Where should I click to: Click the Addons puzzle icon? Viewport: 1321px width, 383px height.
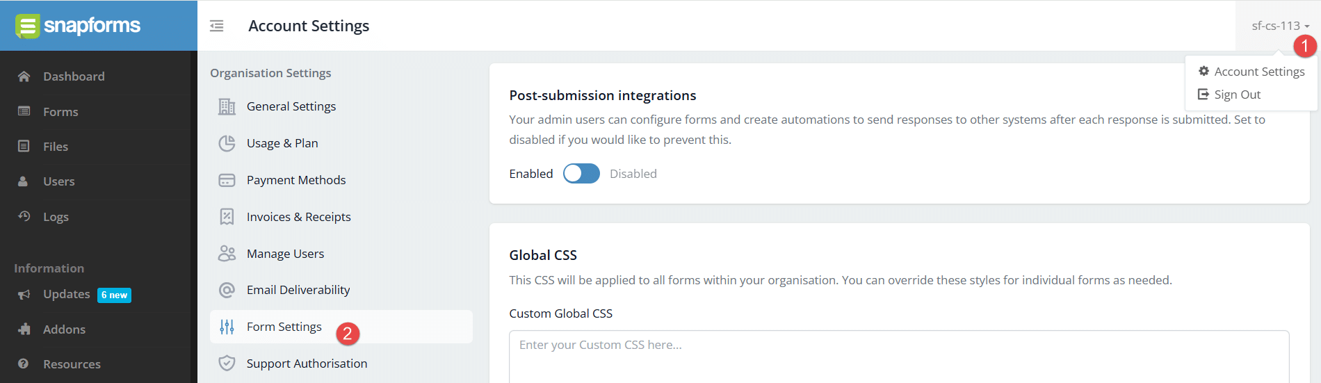point(24,329)
